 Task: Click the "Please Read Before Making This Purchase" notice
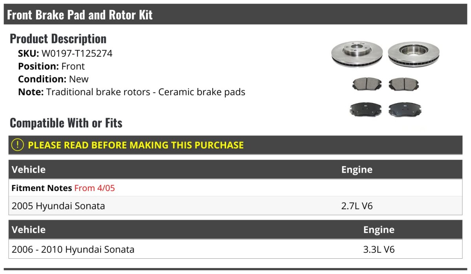click(135, 145)
